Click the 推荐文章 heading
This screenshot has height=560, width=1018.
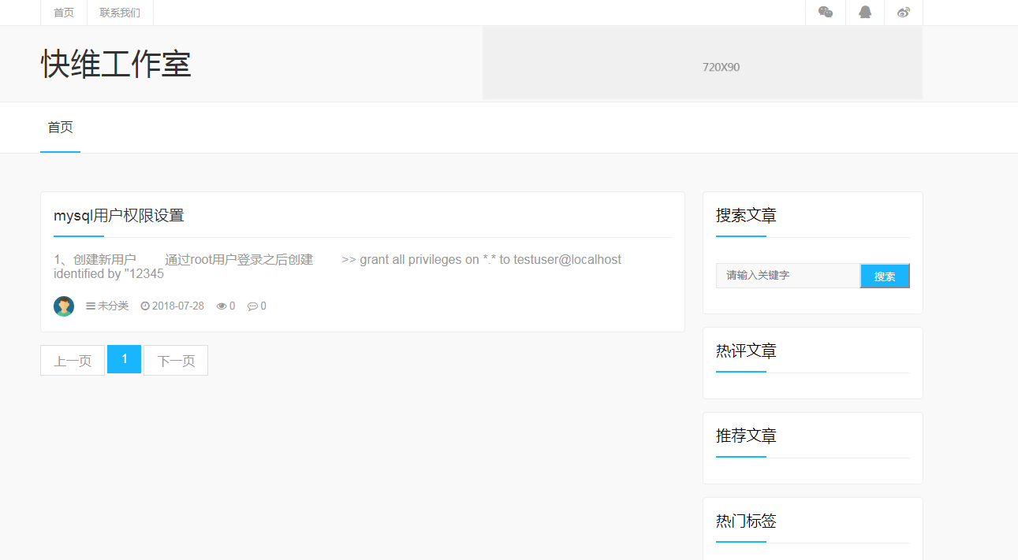[x=746, y=436]
